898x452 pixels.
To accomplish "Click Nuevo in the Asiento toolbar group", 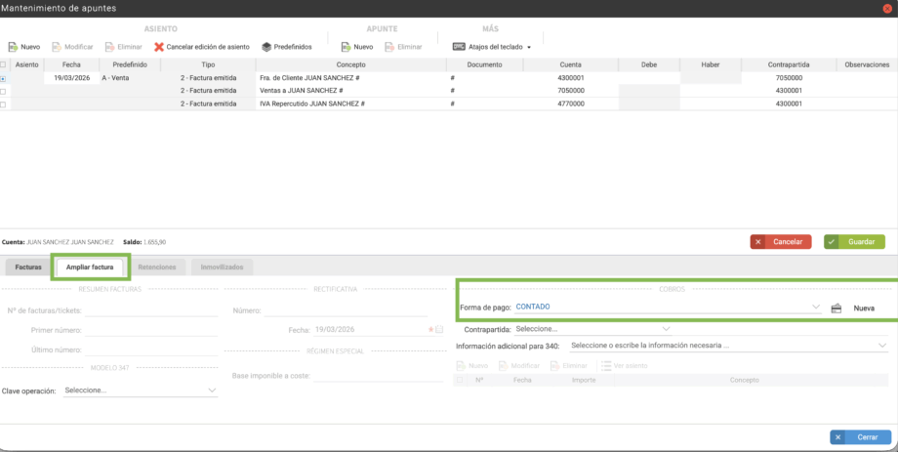I will pyautogui.click(x=24, y=46).
